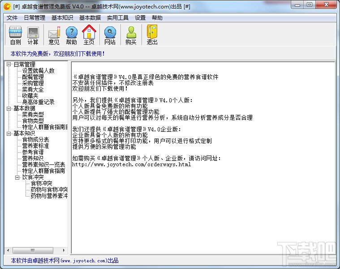This screenshot has width=340, height=269.
Task: Select 菜肴大全 in the tree
Action: pos(33,89)
